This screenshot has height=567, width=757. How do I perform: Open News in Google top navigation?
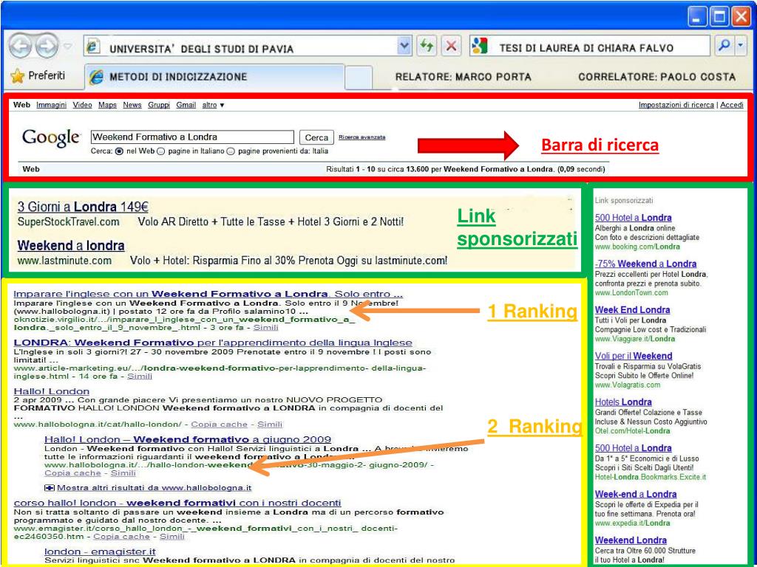coord(132,105)
